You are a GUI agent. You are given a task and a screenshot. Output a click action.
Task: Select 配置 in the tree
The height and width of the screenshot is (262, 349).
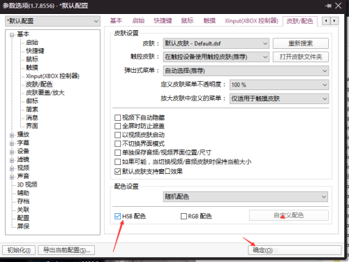click(23, 218)
